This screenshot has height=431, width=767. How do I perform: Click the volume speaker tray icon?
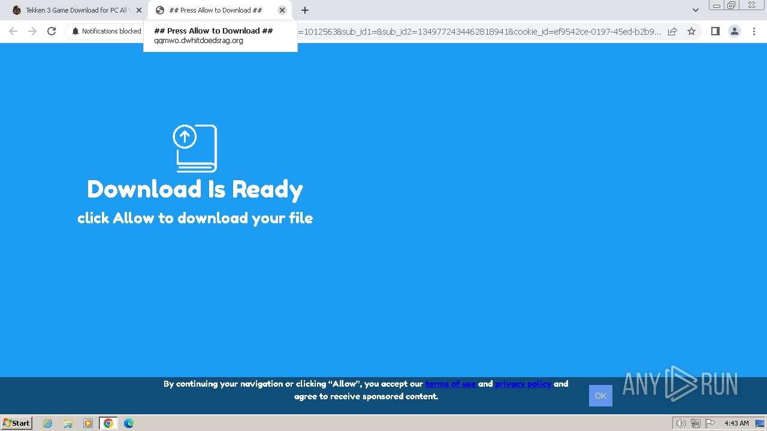tap(681, 423)
